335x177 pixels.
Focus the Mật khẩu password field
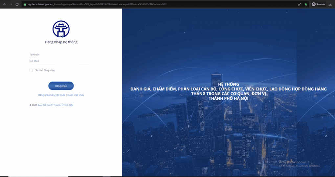[x=61, y=61]
